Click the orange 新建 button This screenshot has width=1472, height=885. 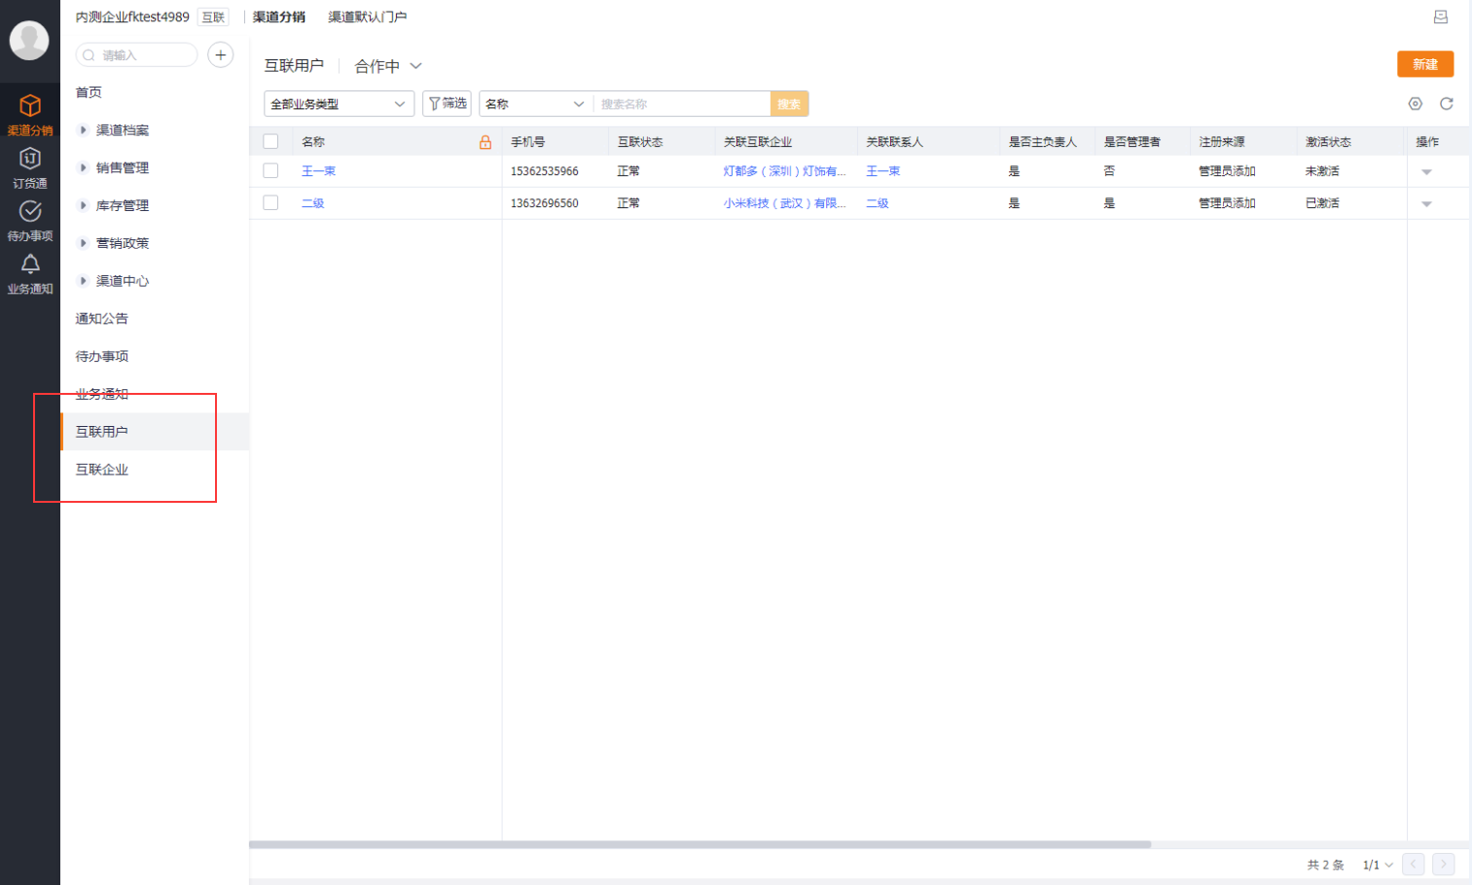(1425, 64)
